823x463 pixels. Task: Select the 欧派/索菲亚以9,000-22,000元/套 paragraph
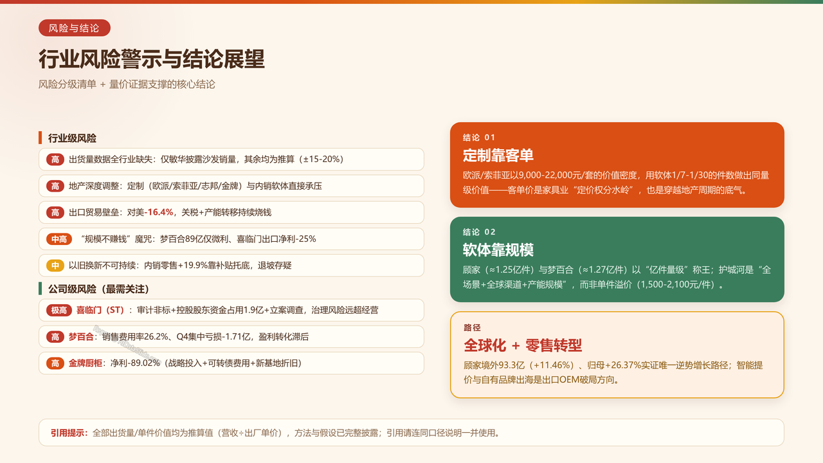click(x=616, y=183)
